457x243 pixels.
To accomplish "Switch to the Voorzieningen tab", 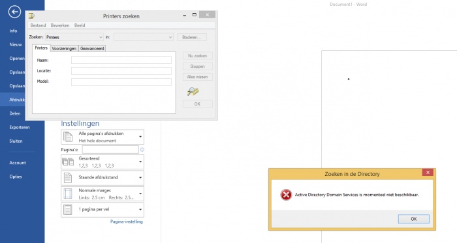I will click(x=64, y=49).
